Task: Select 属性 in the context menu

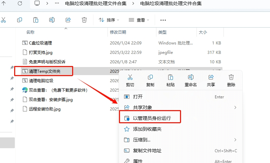Action: tap(180, 161)
